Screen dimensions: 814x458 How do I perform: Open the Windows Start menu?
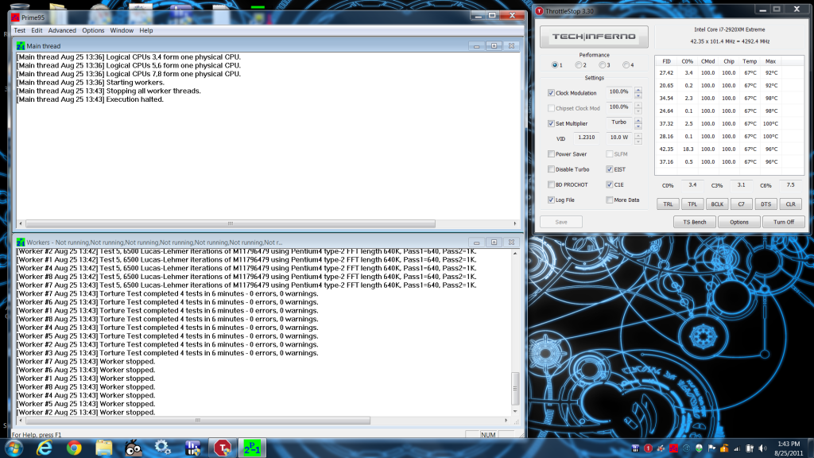tap(13, 448)
